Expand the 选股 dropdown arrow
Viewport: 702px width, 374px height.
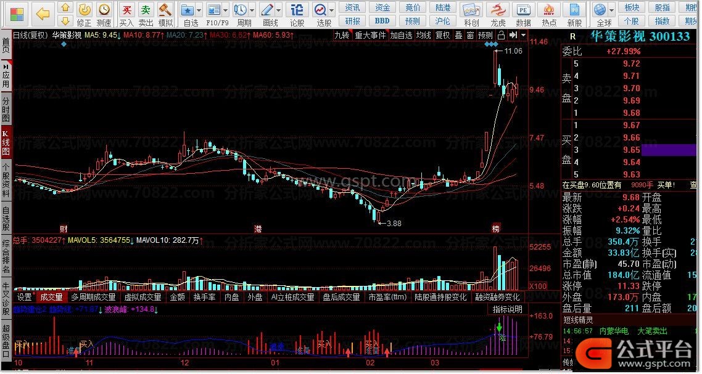click(332, 10)
